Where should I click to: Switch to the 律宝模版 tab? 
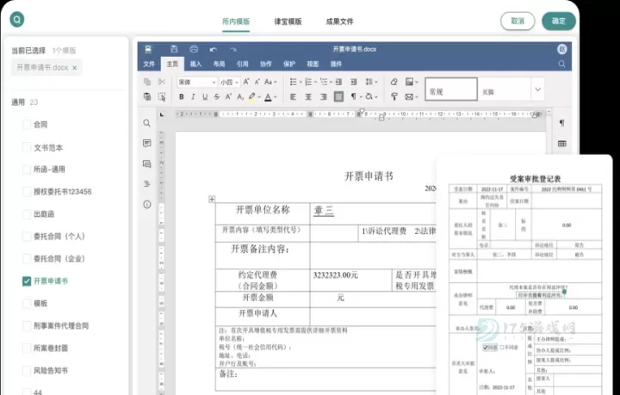click(x=288, y=22)
